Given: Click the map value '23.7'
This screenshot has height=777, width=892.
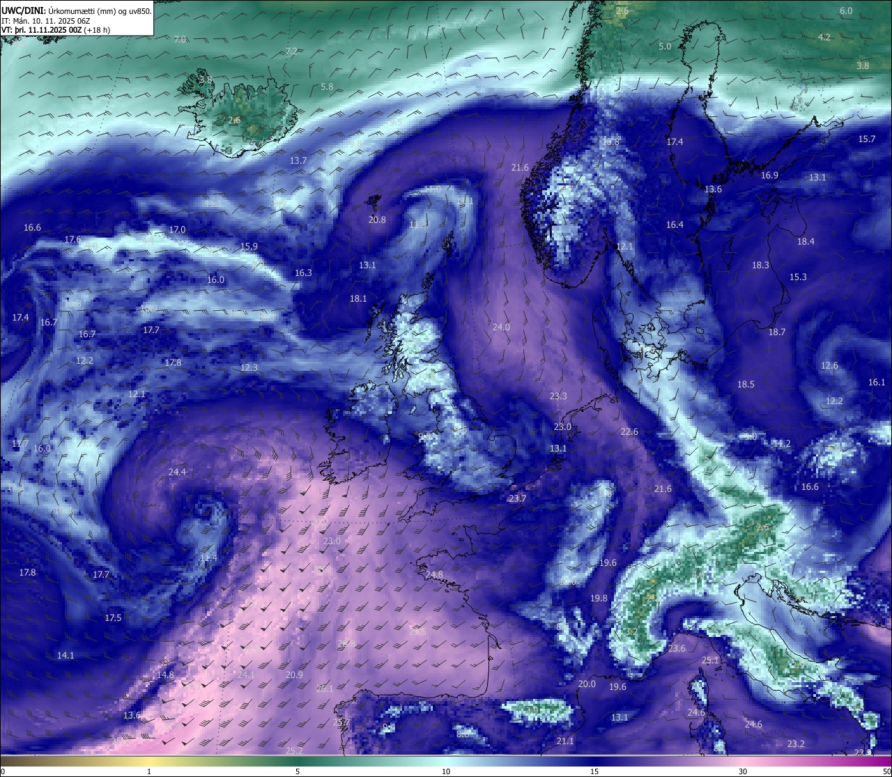Looking at the screenshot, I should point(517,499).
